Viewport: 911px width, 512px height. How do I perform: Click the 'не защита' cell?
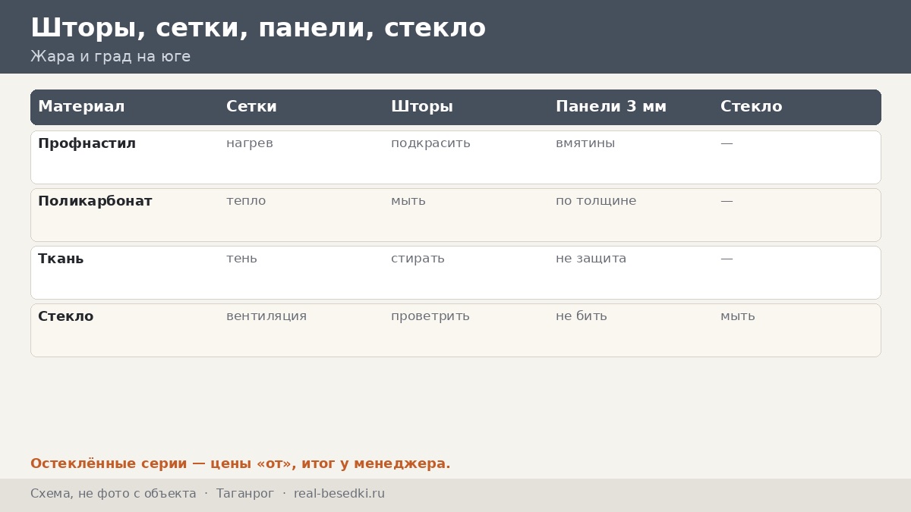coord(591,259)
